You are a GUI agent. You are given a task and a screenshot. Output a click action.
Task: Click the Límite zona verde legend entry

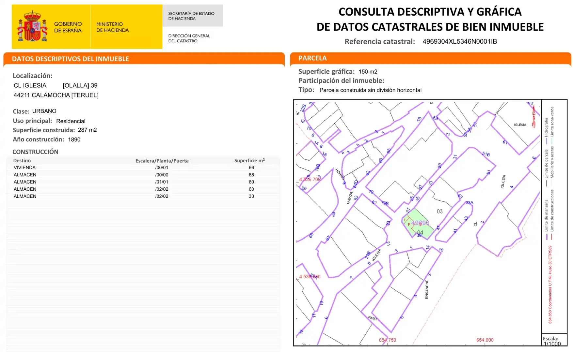click(x=552, y=125)
